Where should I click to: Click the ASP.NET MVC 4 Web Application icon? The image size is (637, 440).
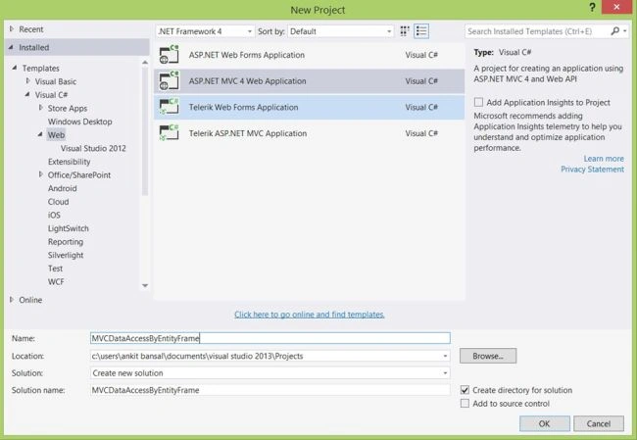tap(169, 81)
